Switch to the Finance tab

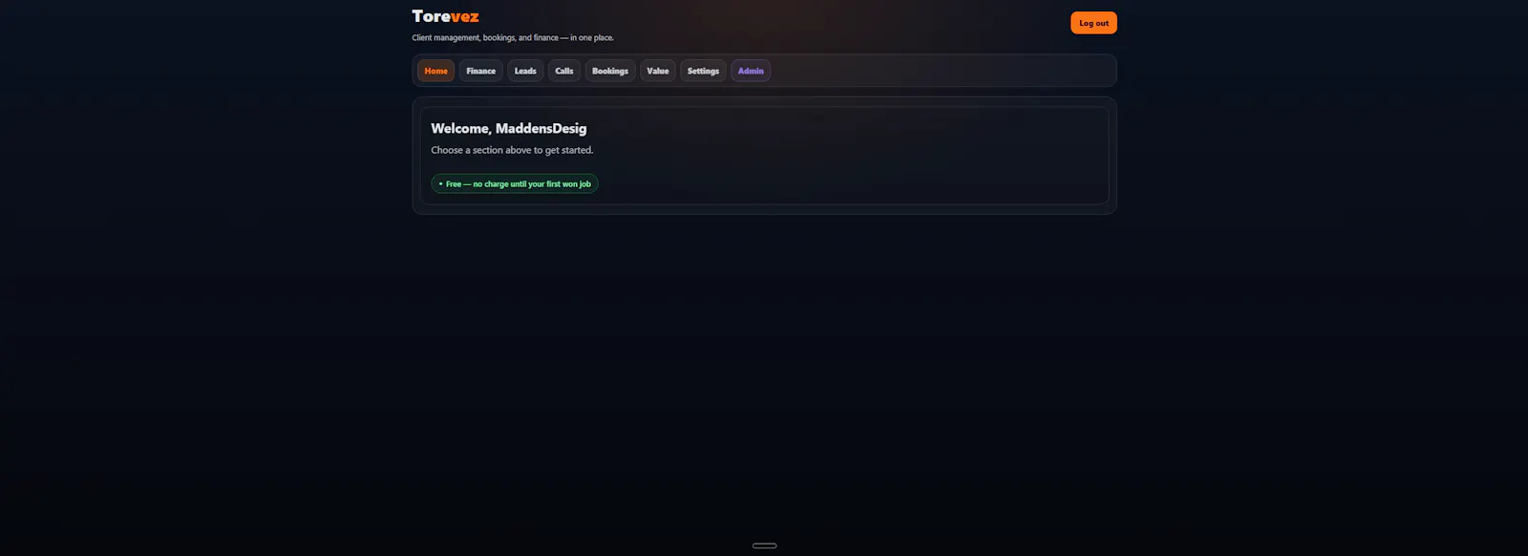(480, 71)
